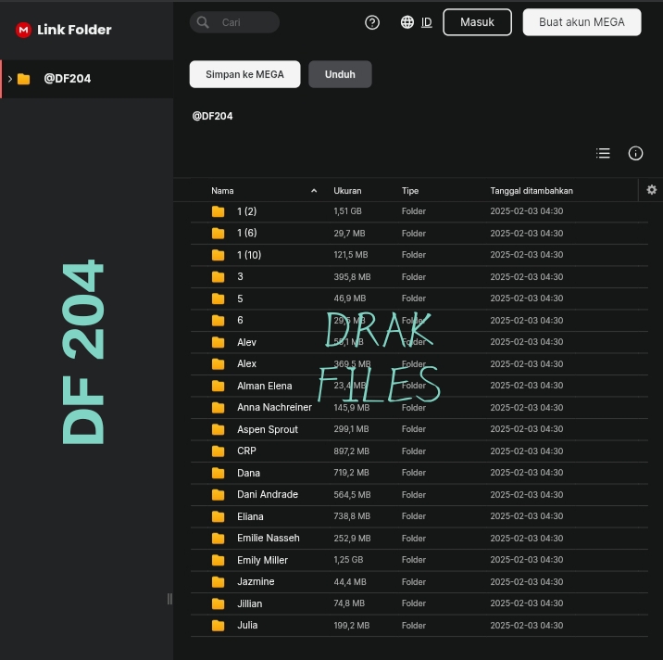Sort by Ukuran column header
This screenshot has height=660, width=663.
tap(347, 191)
